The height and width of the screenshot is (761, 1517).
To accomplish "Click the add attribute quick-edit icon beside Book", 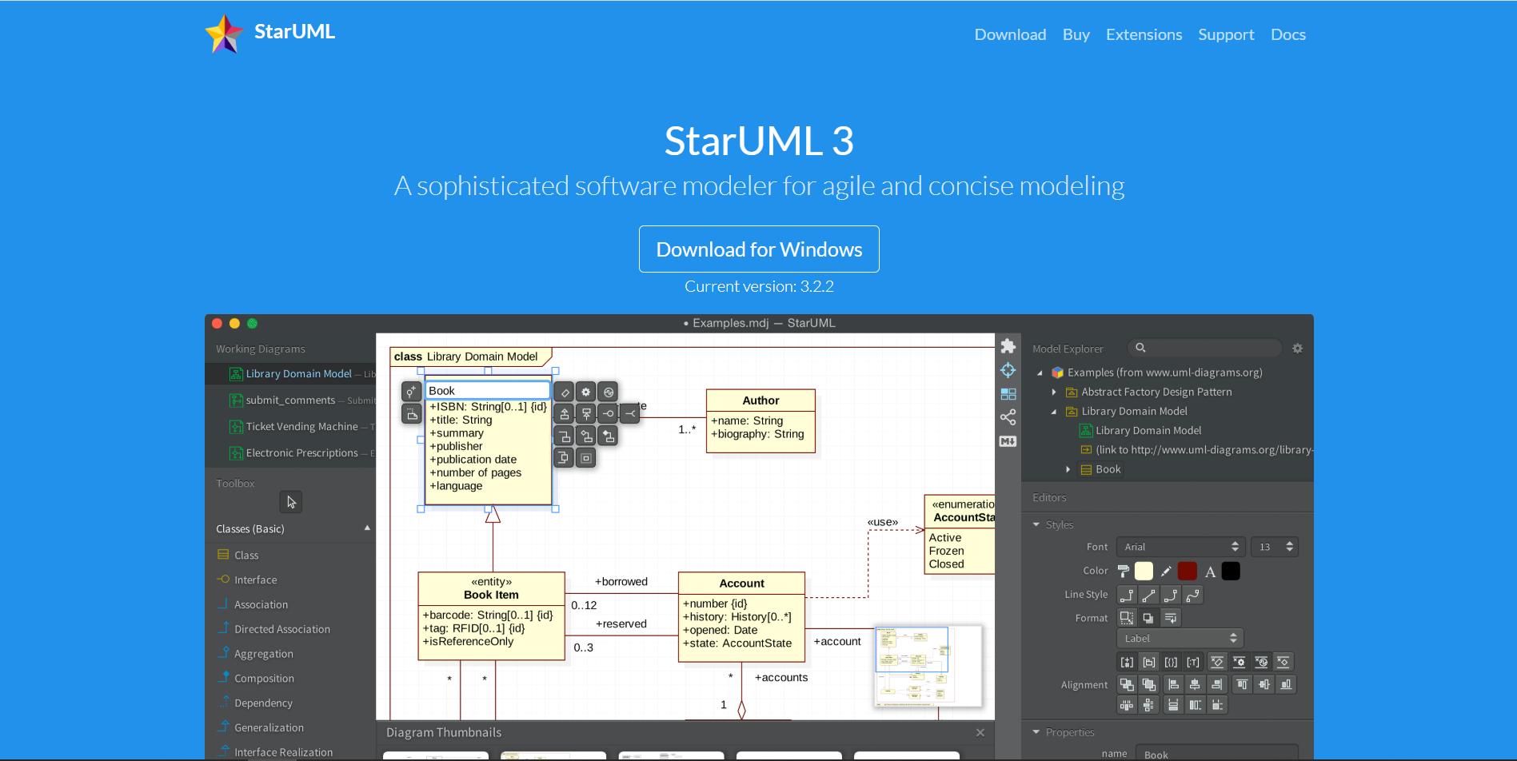I will tap(565, 392).
